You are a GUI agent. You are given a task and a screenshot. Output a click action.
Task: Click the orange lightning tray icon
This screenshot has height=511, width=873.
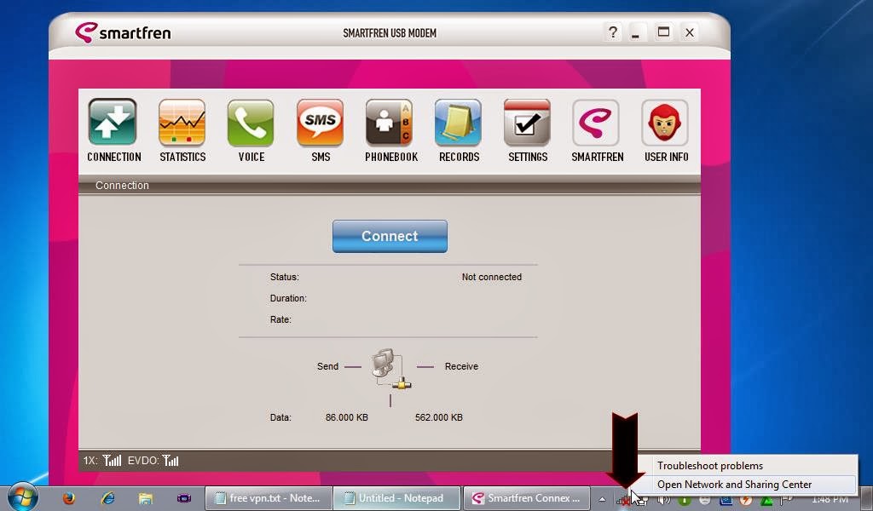[746, 500]
